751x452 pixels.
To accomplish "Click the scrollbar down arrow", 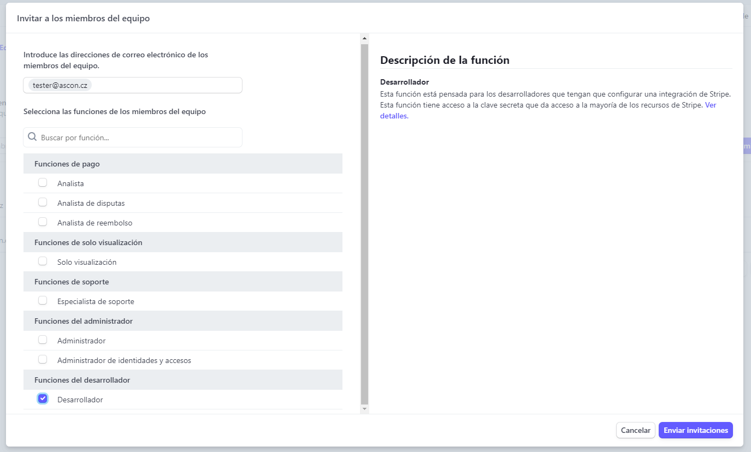I will (365, 409).
